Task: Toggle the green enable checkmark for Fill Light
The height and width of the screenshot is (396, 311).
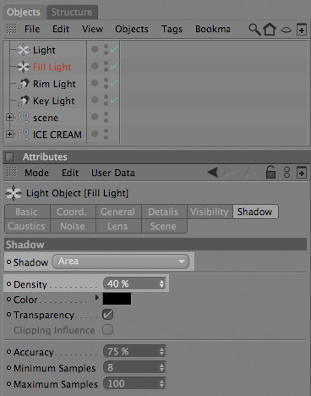Action: (114, 67)
